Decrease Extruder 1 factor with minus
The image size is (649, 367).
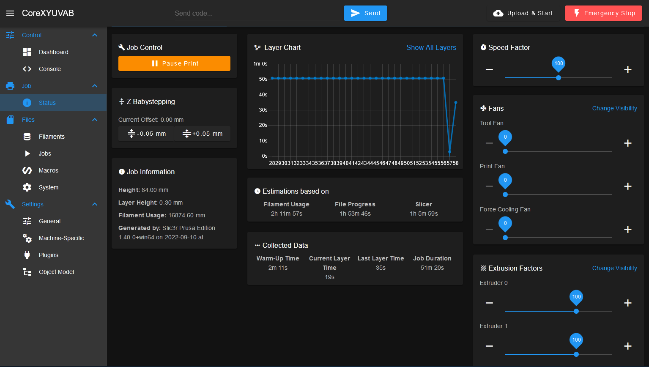[489, 346]
